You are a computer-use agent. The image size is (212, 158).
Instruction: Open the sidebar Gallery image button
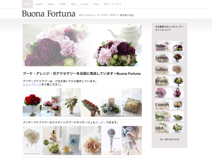169,69
